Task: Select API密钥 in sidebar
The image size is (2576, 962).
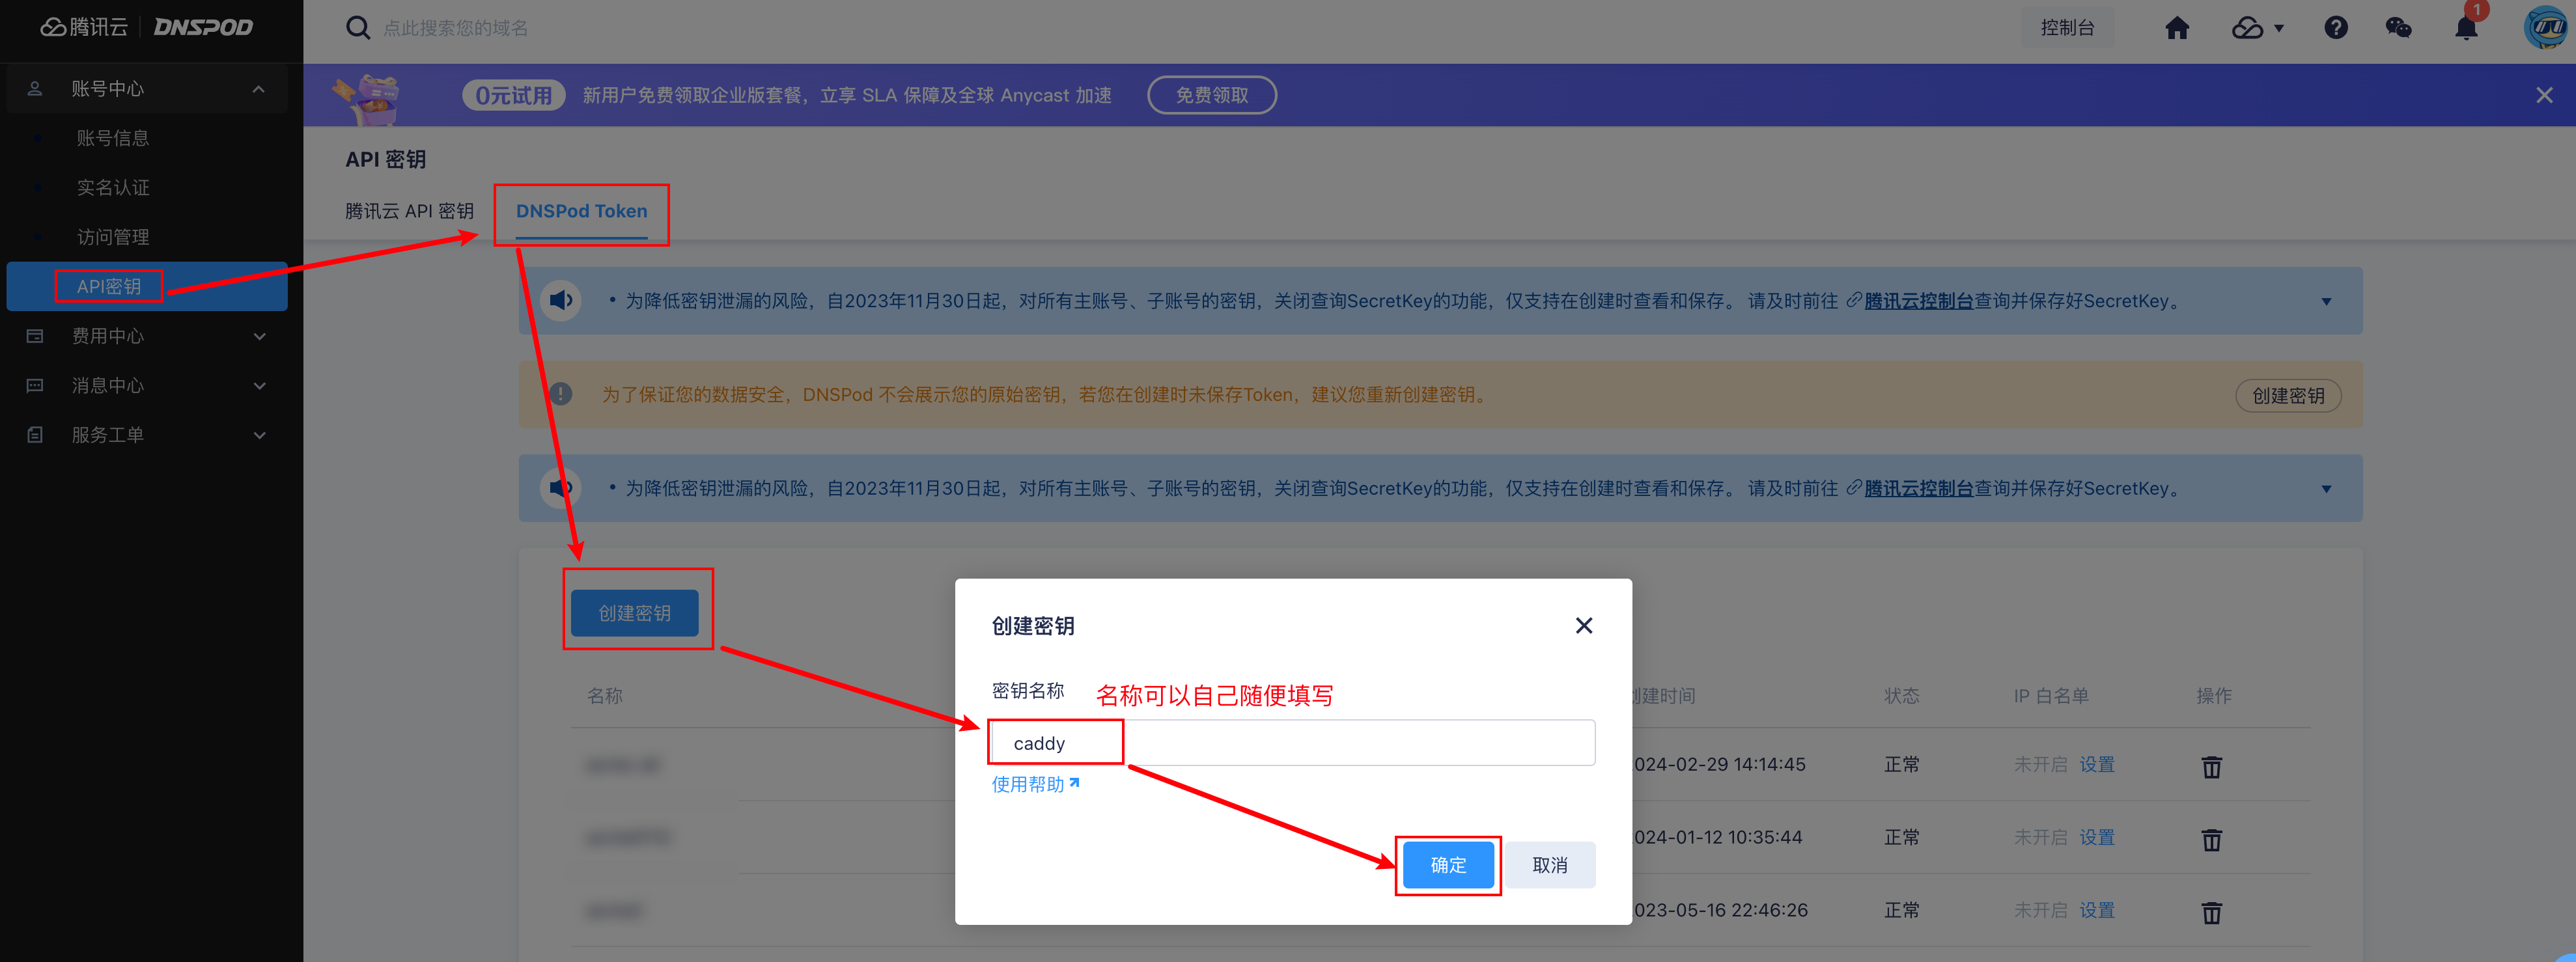Action: (x=147, y=286)
